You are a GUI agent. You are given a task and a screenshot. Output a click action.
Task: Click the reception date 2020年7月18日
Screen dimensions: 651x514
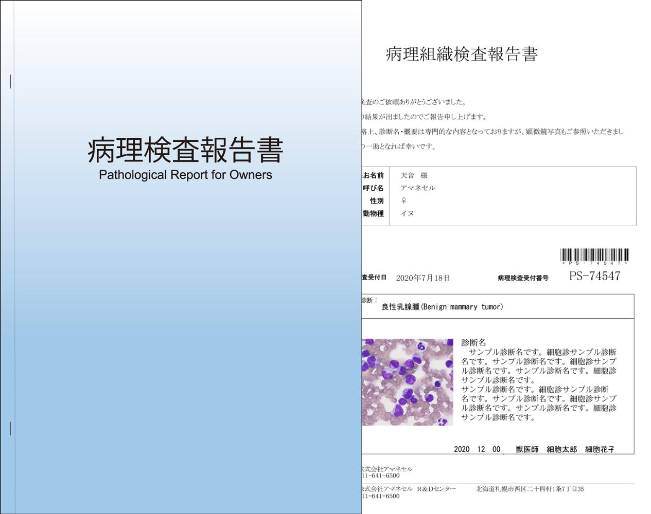click(x=423, y=278)
